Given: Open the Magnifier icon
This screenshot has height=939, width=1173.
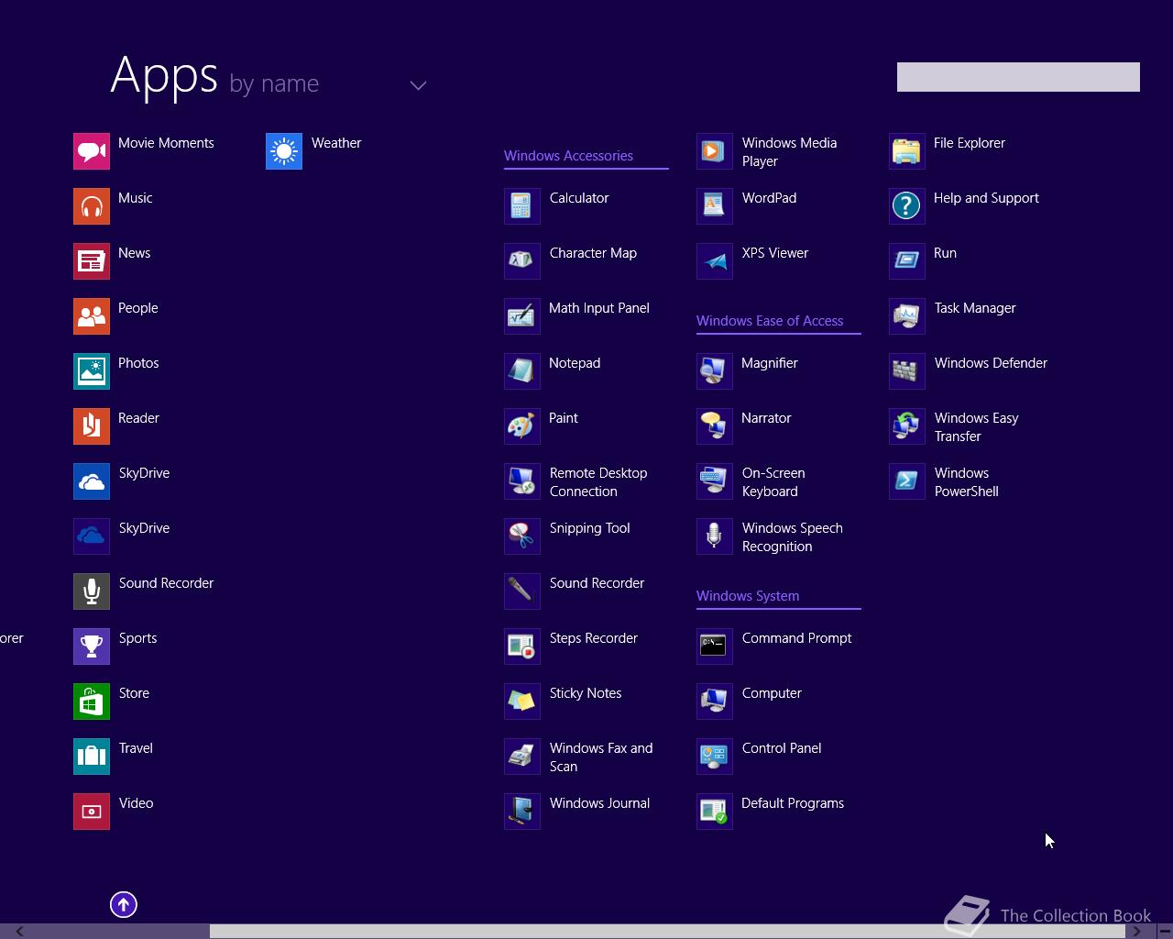Looking at the screenshot, I should (715, 371).
